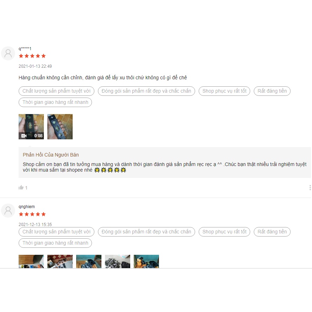Open the three-dot options menu

click(310, 188)
